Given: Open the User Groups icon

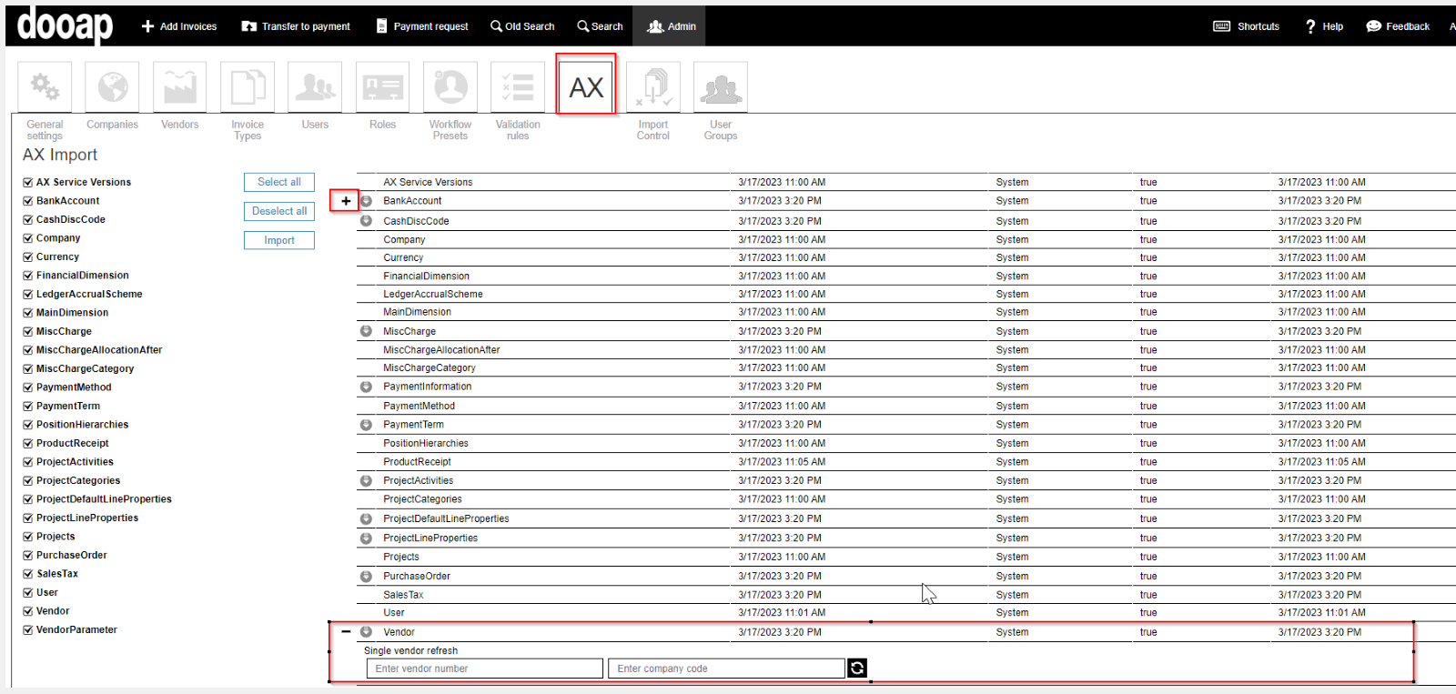Looking at the screenshot, I should (721, 87).
